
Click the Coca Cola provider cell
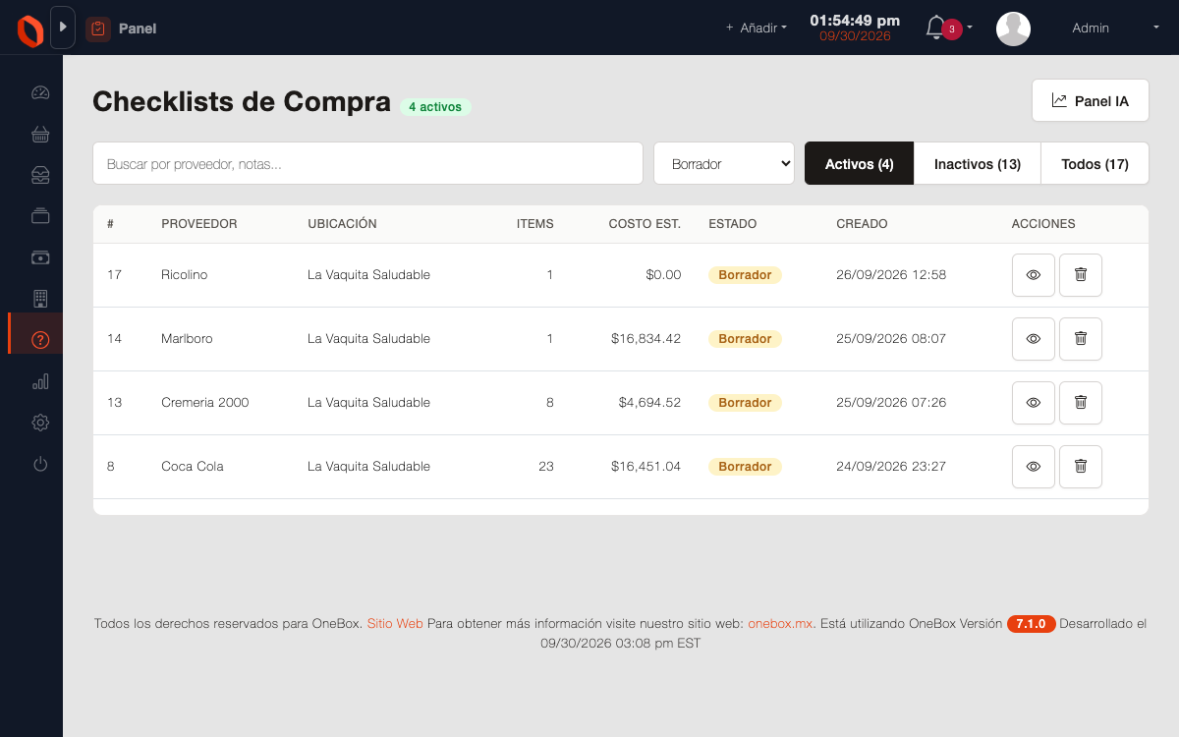coord(193,467)
